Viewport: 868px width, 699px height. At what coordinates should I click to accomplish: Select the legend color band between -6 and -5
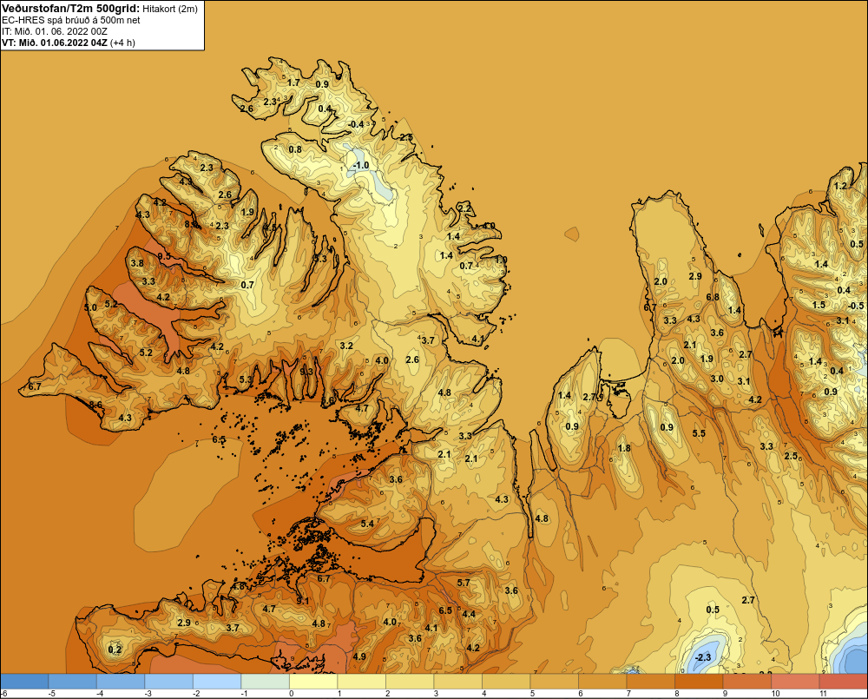click(x=24, y=682)
